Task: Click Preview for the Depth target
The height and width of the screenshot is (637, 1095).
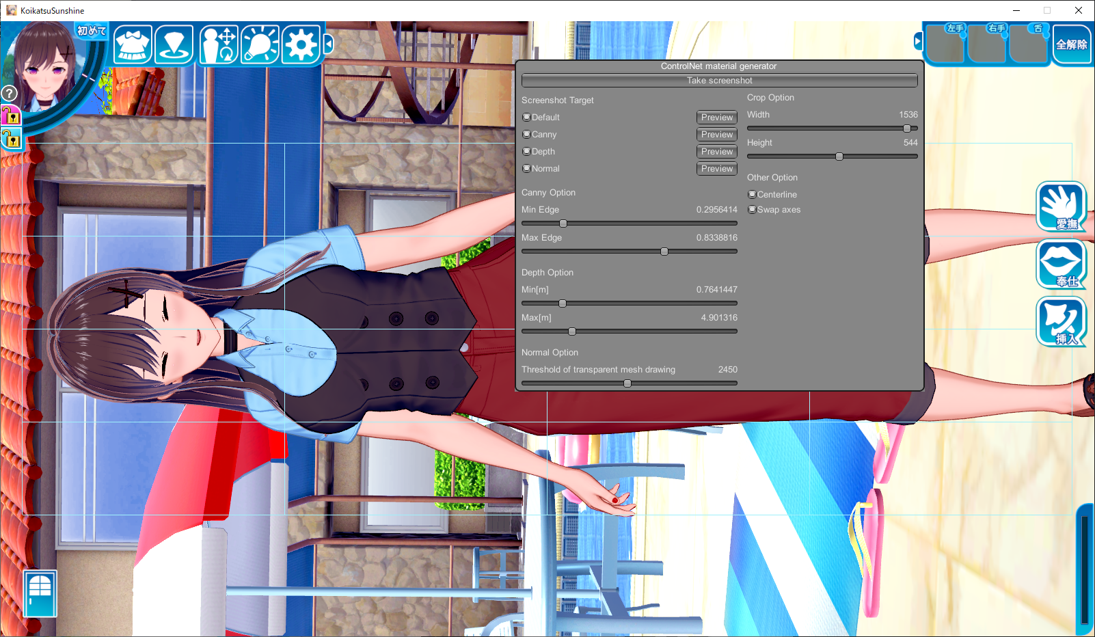Action: tap(717, 152)
